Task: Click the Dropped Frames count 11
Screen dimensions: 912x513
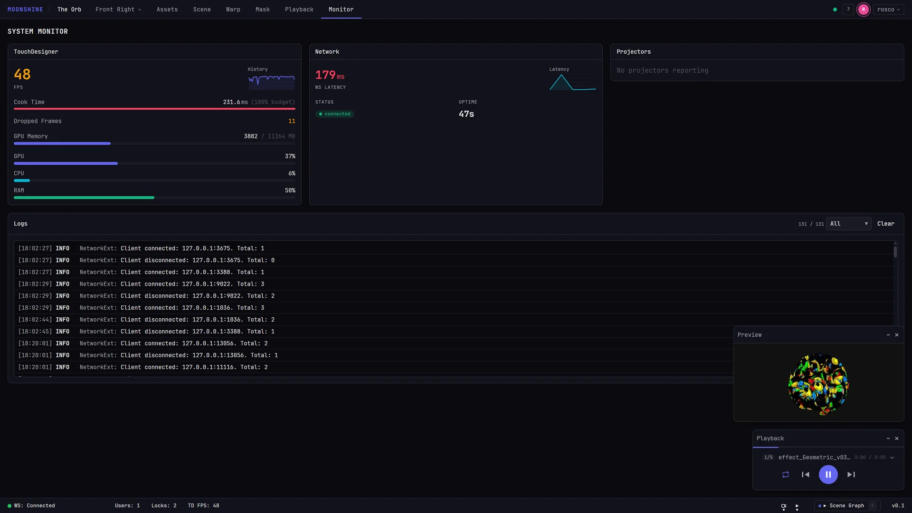Action: [x=292, y=121]
